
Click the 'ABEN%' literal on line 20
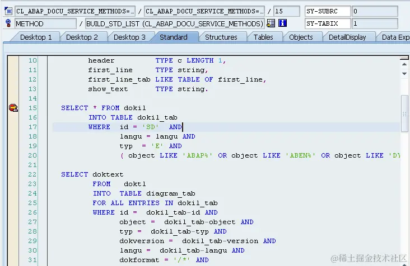pyautogui.click(x=300, y=155)
